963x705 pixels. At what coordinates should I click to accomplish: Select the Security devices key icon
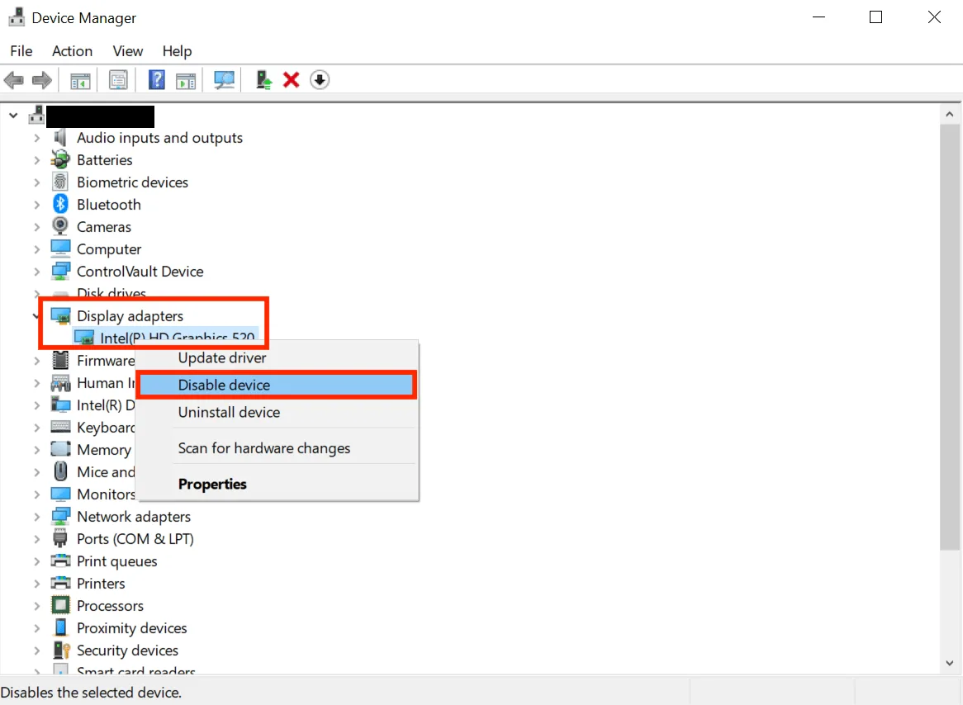point(61,650)
